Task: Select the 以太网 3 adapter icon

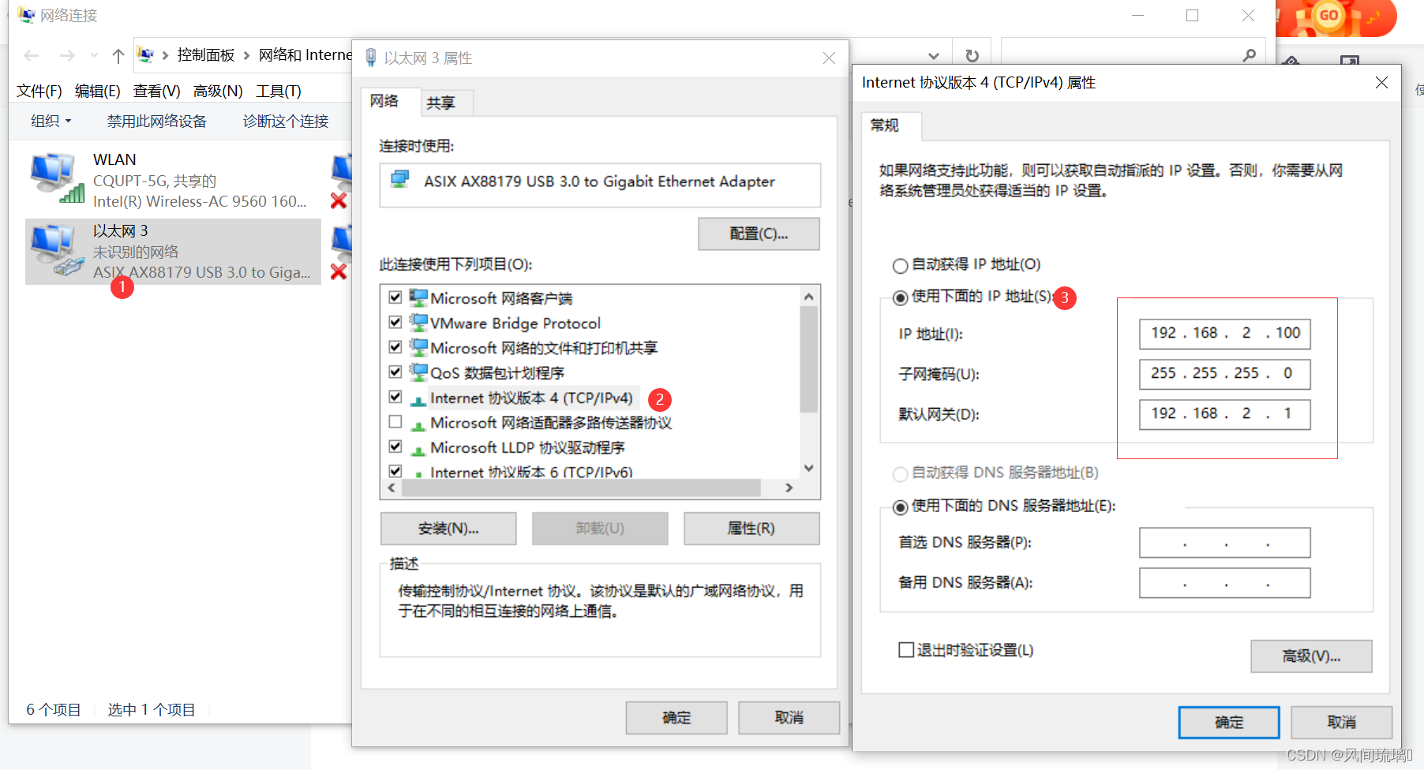Action: tap(58, 250)
